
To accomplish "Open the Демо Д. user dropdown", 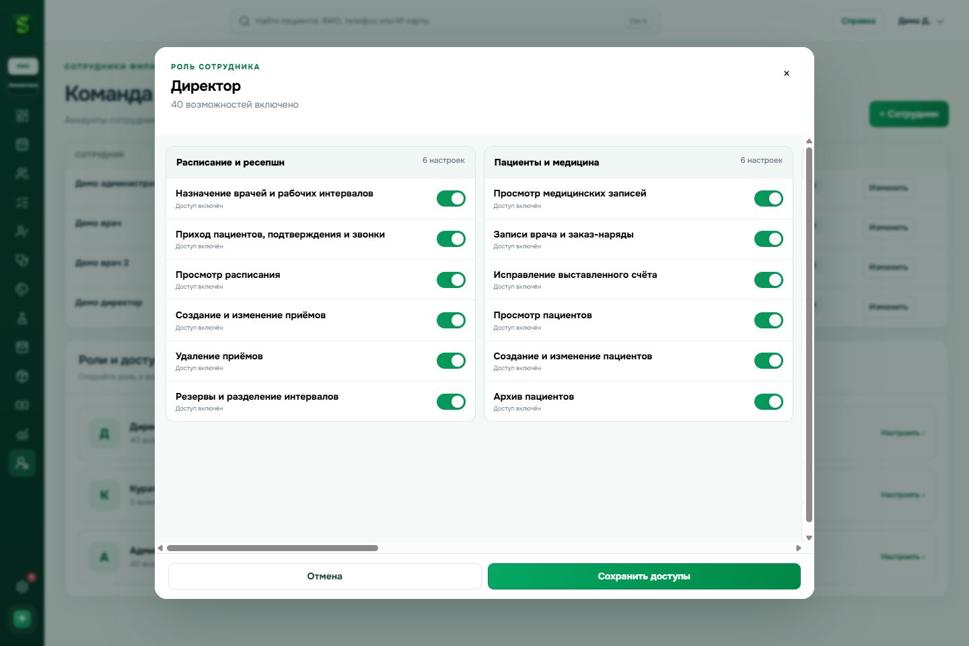I will (x=921, y=21).
